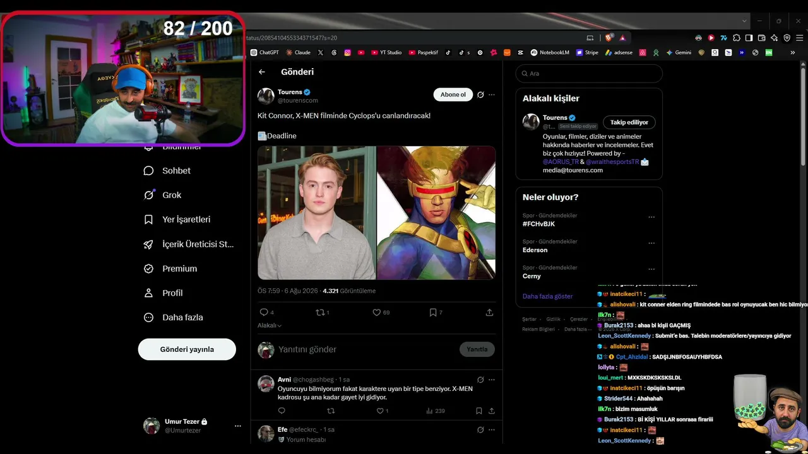Click the Yanıtla button
The height and width of the screenshot is (454, 808).
[477, 349]
